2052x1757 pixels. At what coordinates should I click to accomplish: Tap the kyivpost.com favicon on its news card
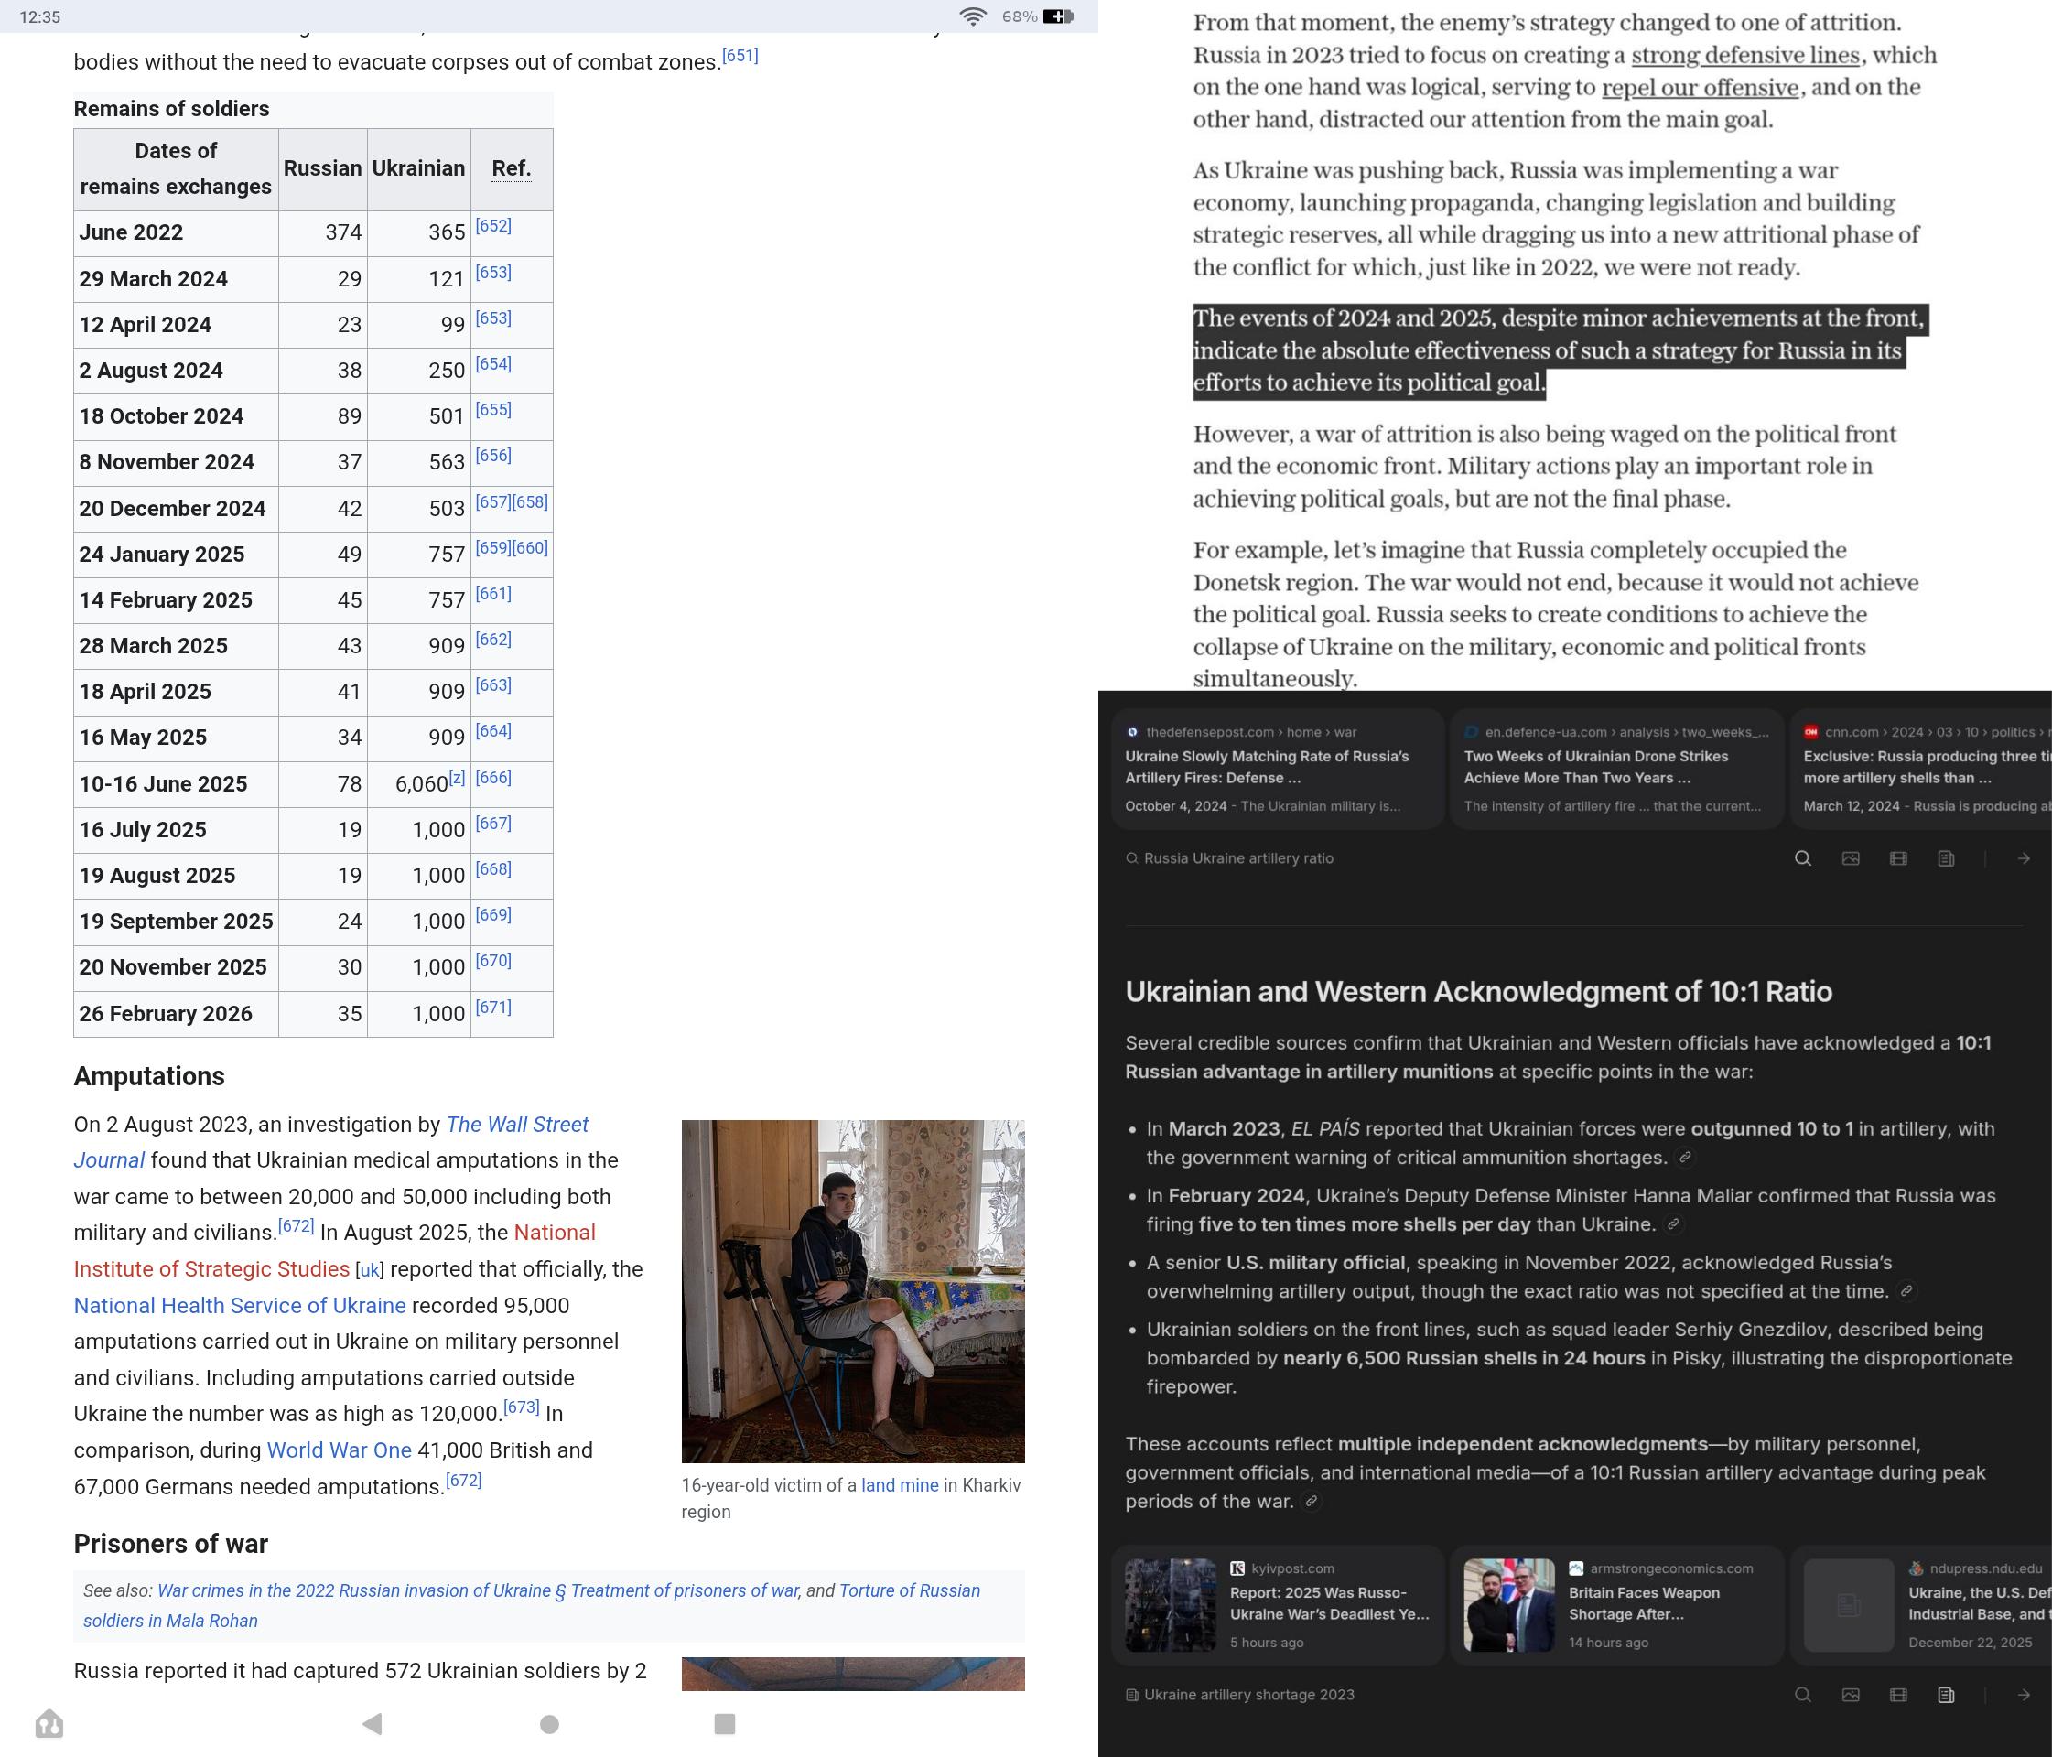[1237, 1568]
